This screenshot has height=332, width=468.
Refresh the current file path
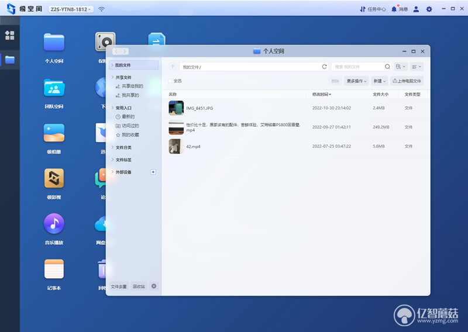(324, 67)
